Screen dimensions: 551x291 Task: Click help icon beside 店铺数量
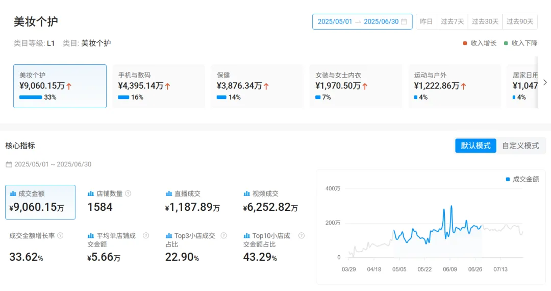click(128, 193)
